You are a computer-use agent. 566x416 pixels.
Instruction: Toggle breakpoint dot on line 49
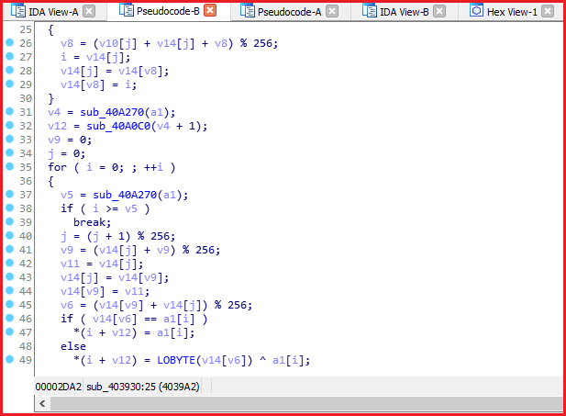pyautogui.click(x=10, y=360)
